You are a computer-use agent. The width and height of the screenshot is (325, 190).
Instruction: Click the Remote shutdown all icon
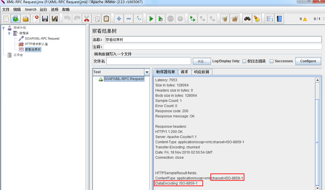212,19
